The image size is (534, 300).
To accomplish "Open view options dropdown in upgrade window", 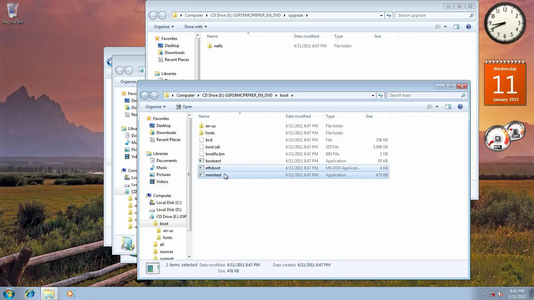I will point(445,27).
